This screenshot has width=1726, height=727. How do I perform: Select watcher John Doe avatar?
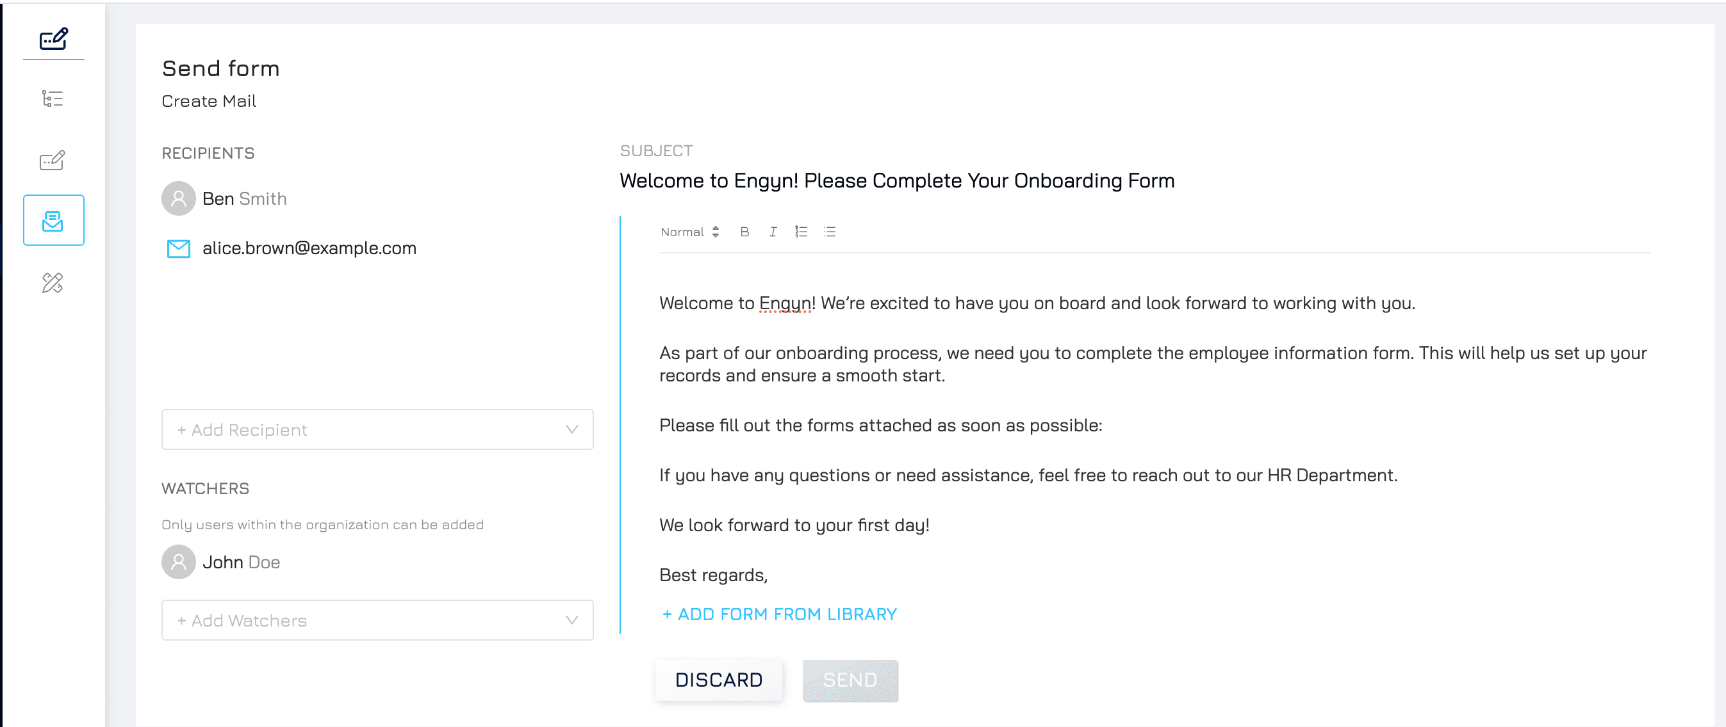(x=178, y=563)
